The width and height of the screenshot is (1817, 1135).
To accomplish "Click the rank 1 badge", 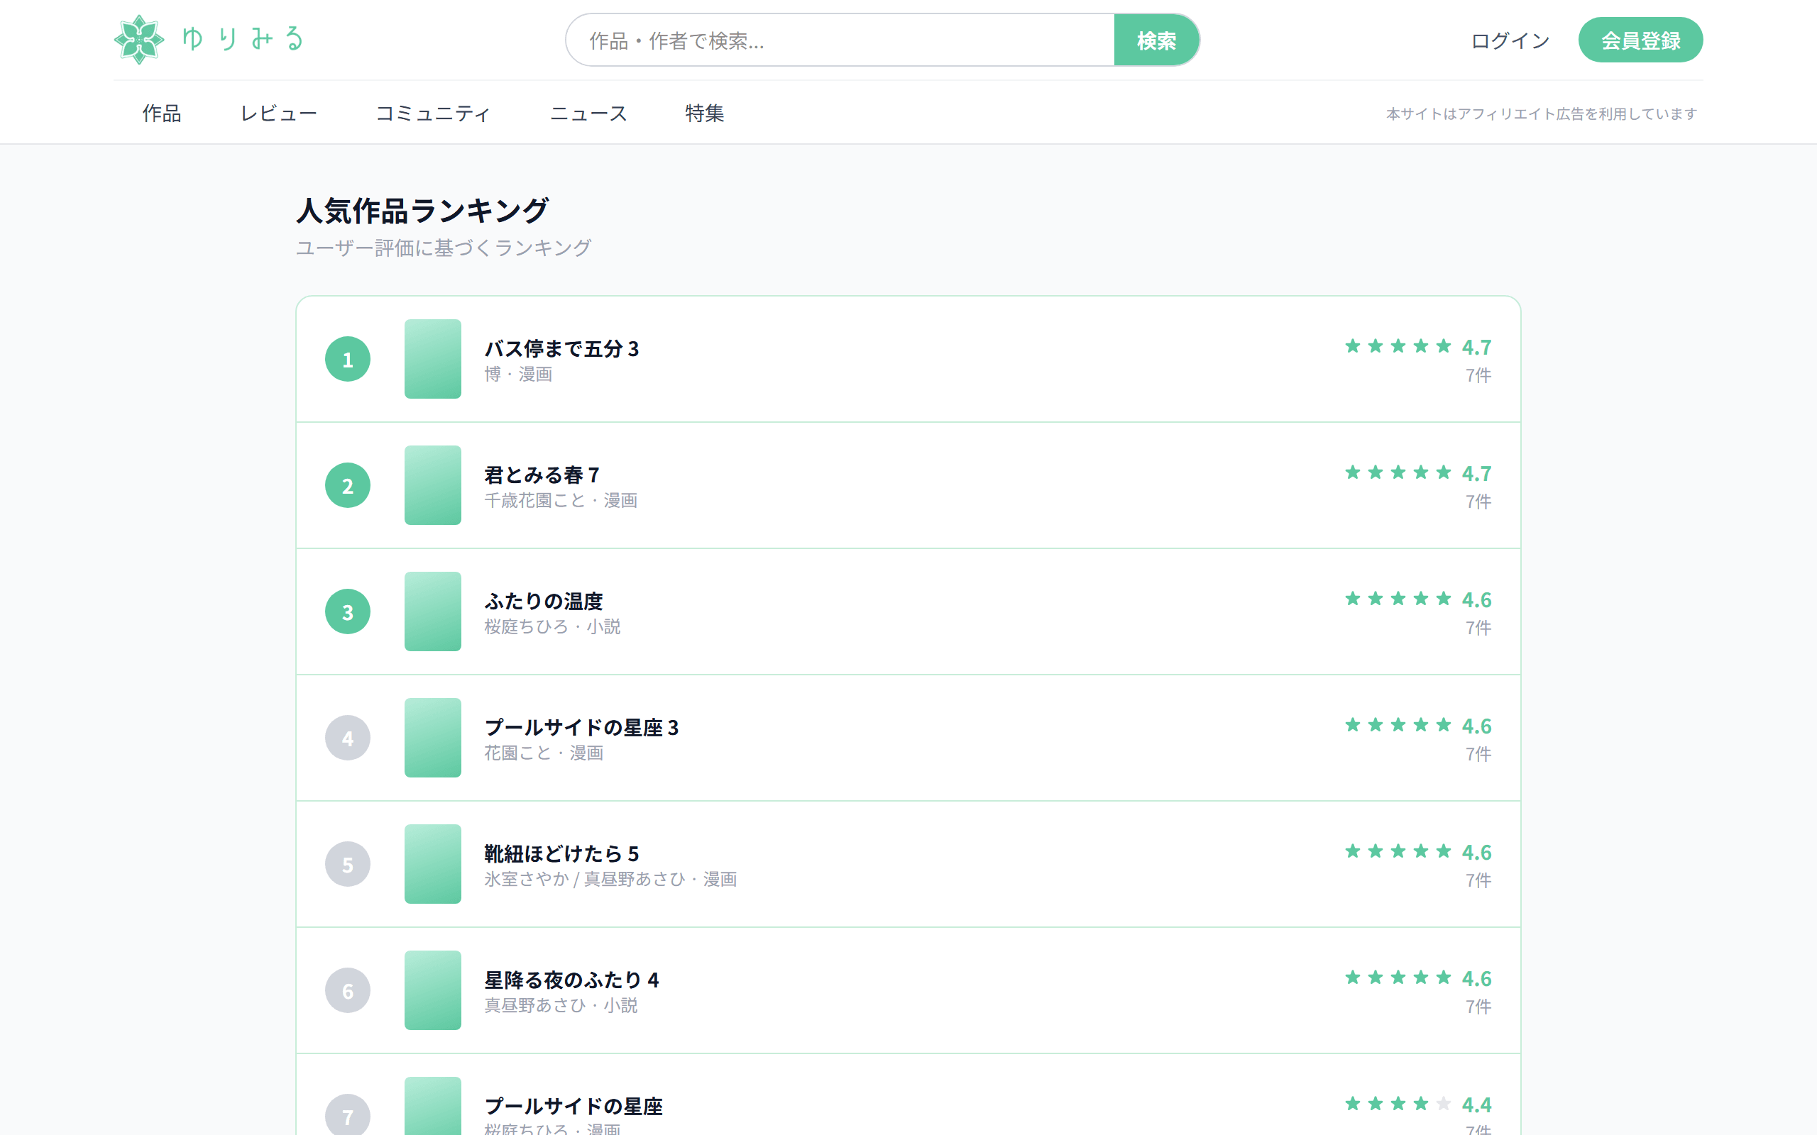I will 348,359.
